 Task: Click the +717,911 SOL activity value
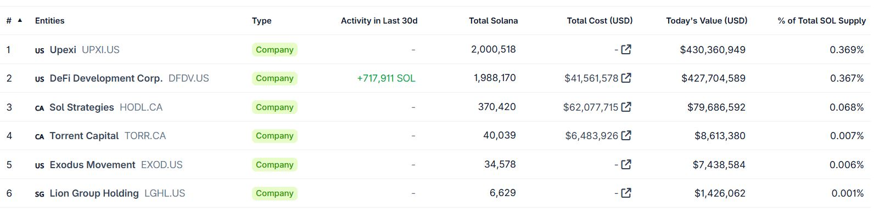coord(386,78)
